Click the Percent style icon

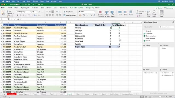point(84,15)
